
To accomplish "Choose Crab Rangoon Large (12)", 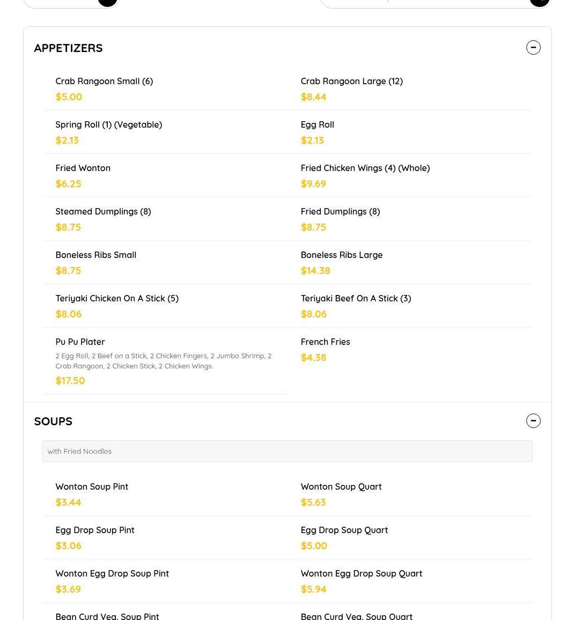I will pyautogui.click(x=351, y=82).
